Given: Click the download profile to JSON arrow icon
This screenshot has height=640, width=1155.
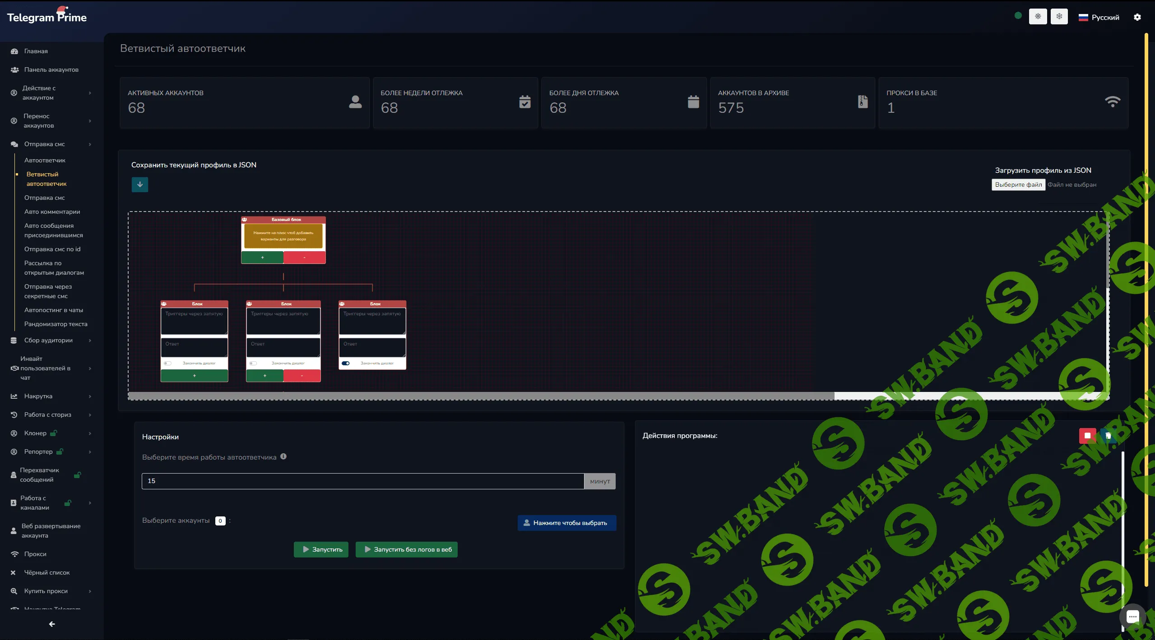Looking at the screenshot, I should (x=140, y=184).
